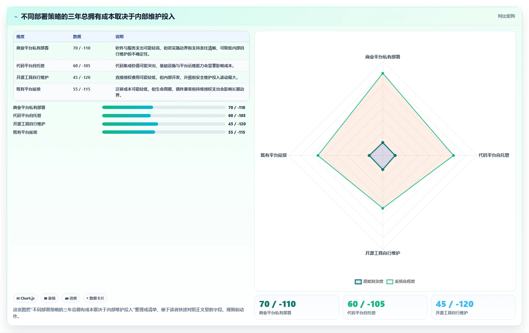Image resolution: width=529 pixels, height=333 pixels.
Task: Click the 对比矩阵 label in header
Action: [506, 16]
